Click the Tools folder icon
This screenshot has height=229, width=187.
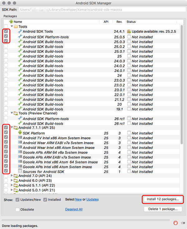coord(16,26)
